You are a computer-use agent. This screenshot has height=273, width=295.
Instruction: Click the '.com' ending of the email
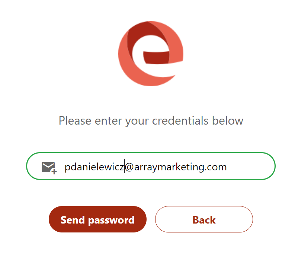click(216, 167)
